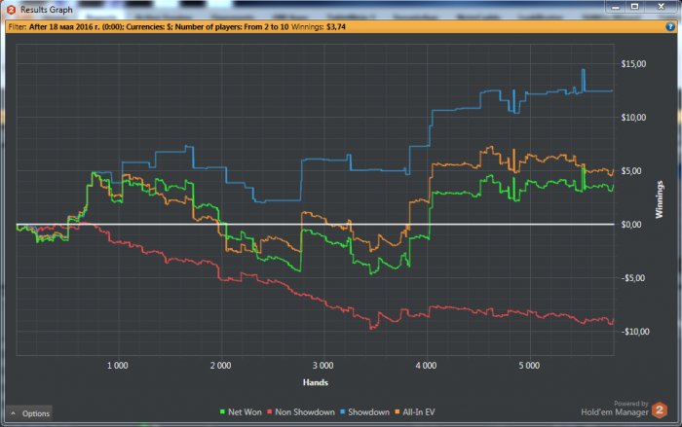Toggle the Showdown legend entry

pyautogui.click(x=364, y=411)
